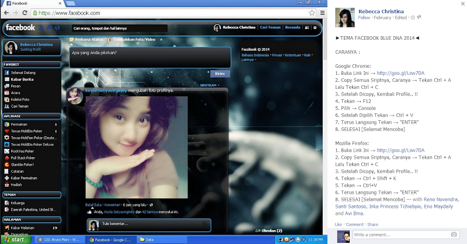
Task: Expand the Lainnya footer dropdown
Action: click(249, 60)
